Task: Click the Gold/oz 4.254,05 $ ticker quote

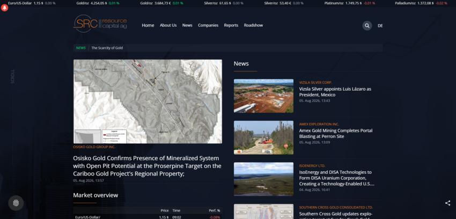Action: (98, 3)
